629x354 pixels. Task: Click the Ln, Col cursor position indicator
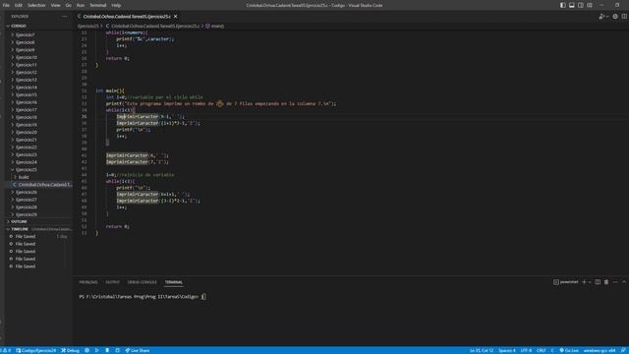482,350
